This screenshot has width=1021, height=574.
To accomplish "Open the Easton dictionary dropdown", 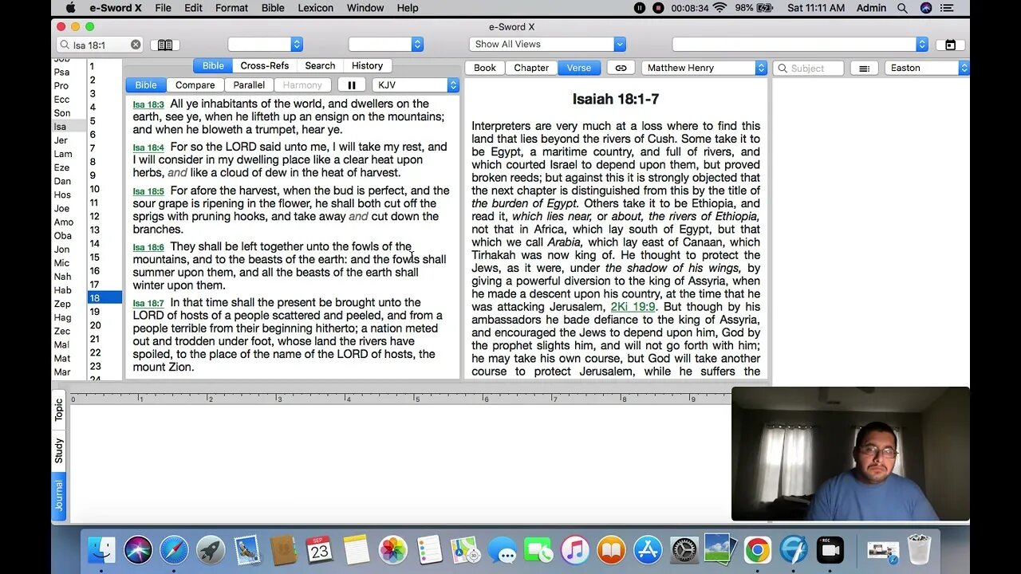I will click(x=926, y=68).
